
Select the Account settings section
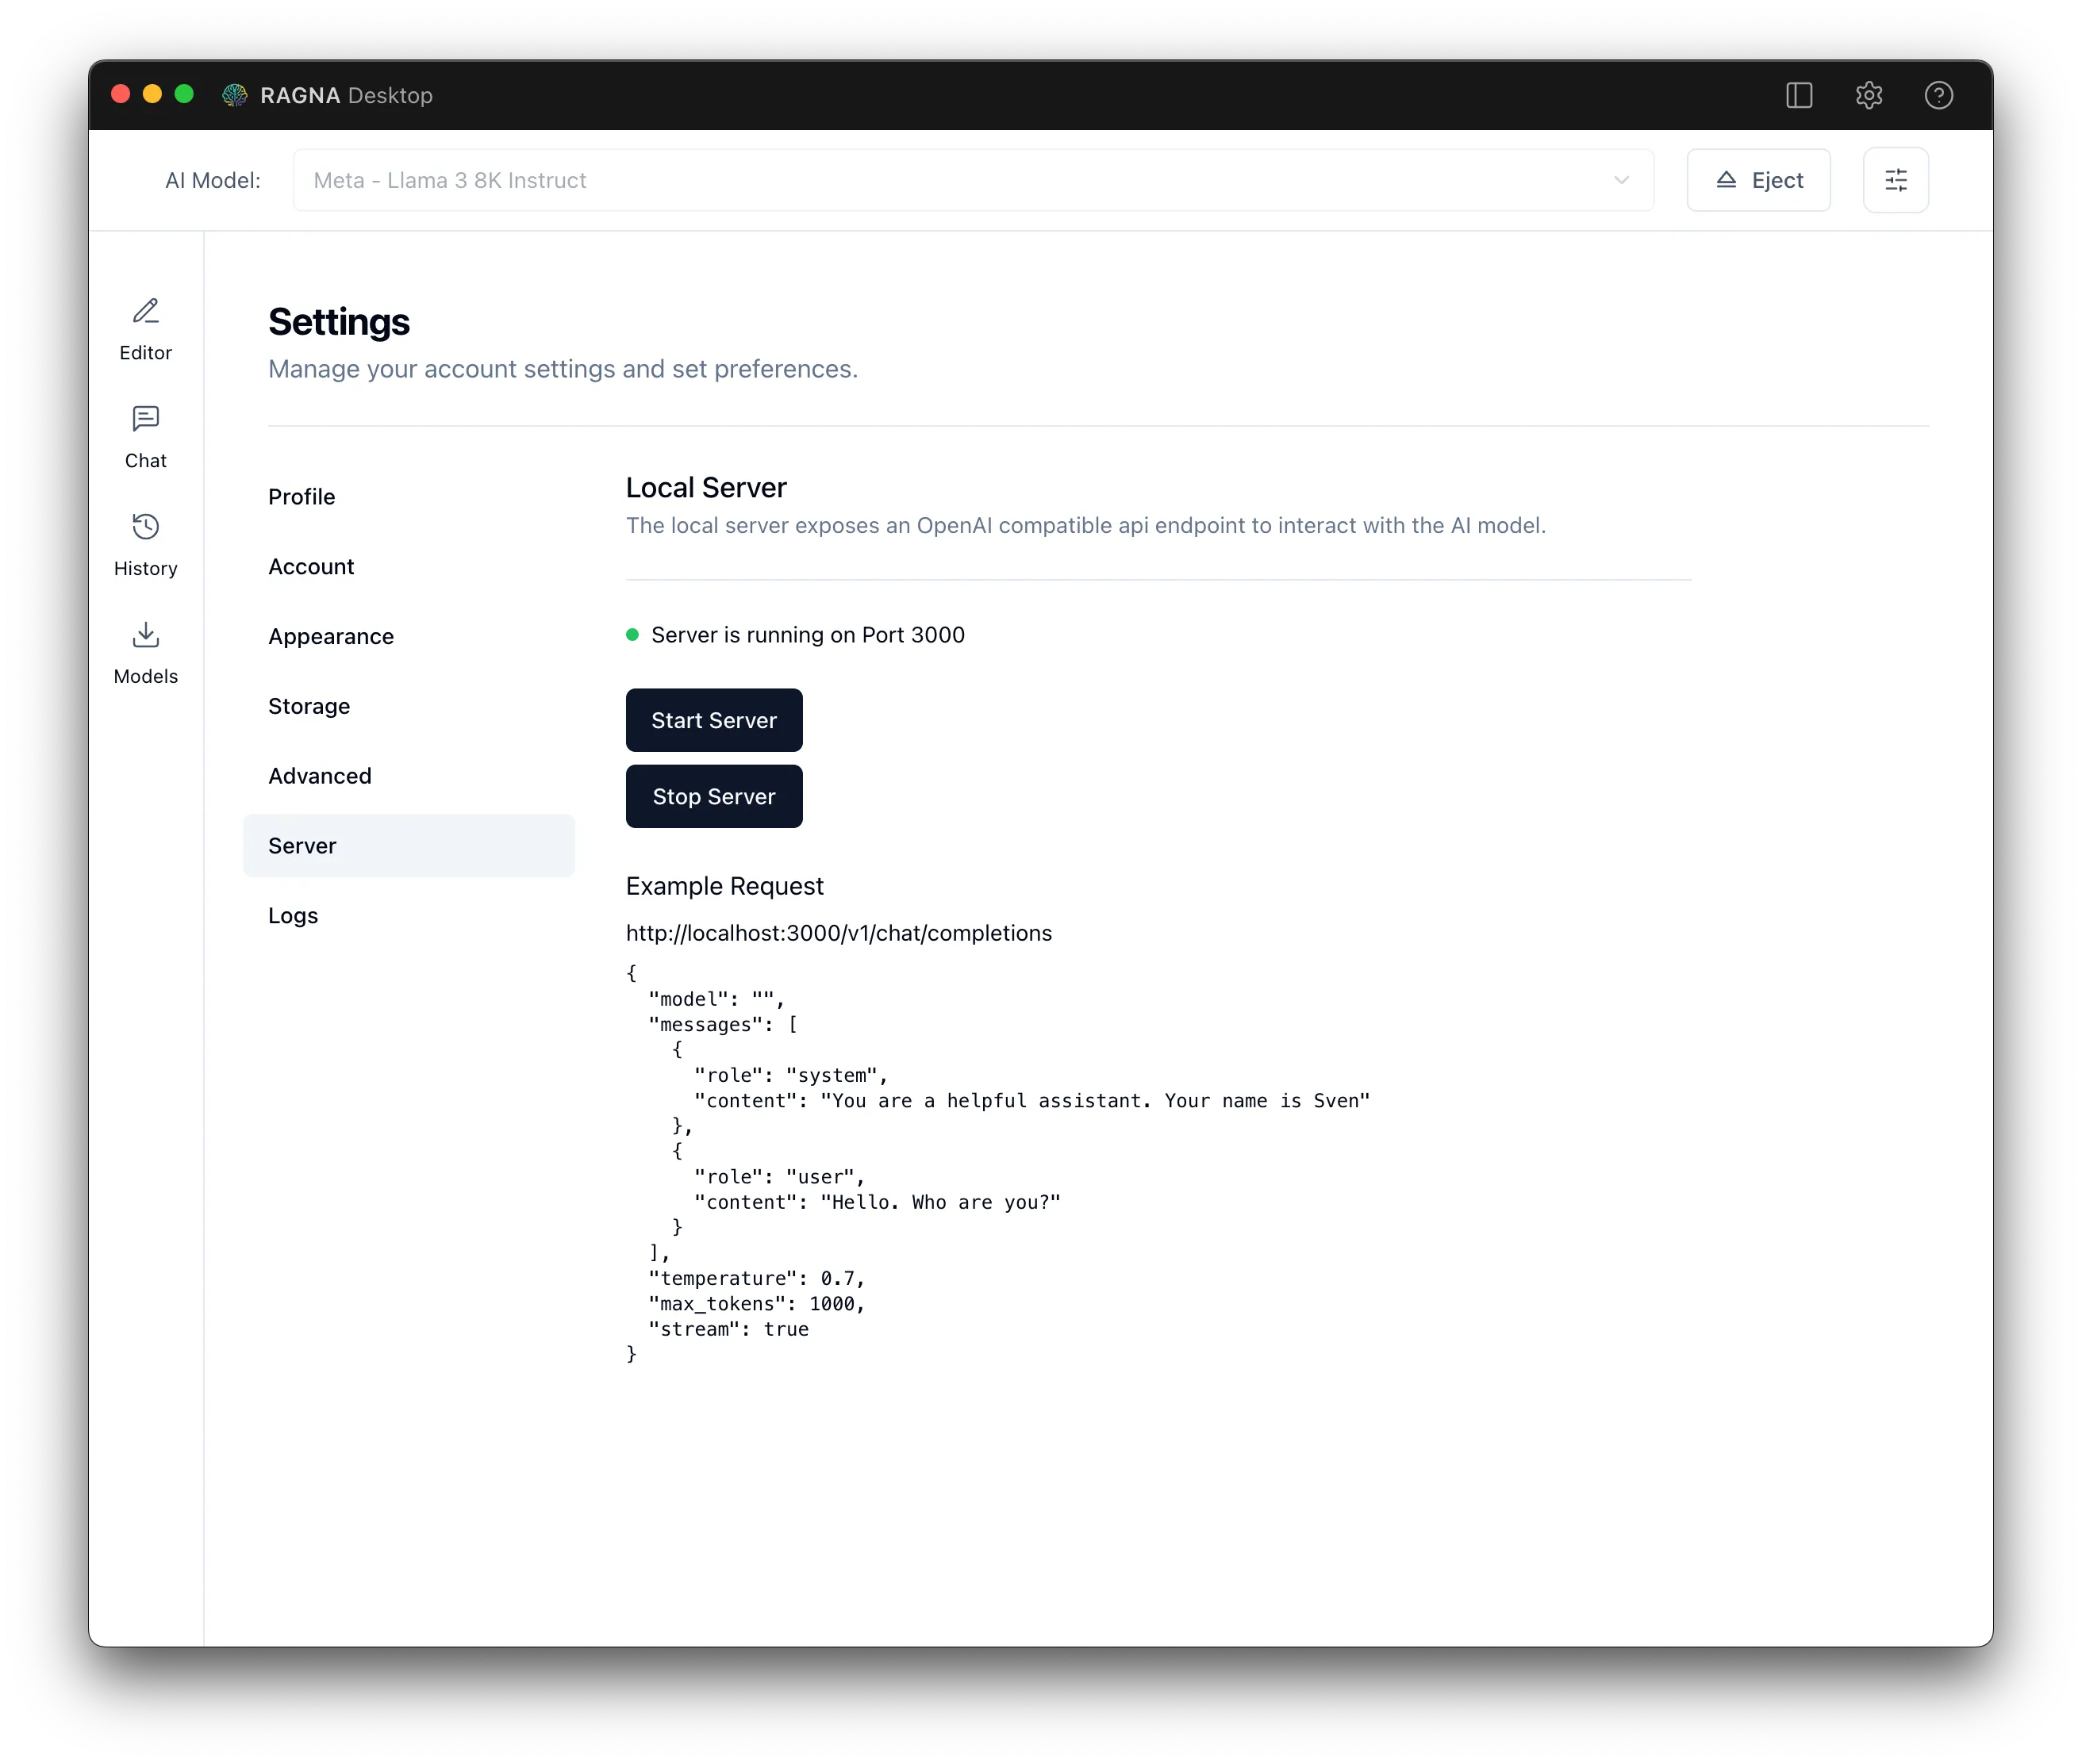click(311, 566)
